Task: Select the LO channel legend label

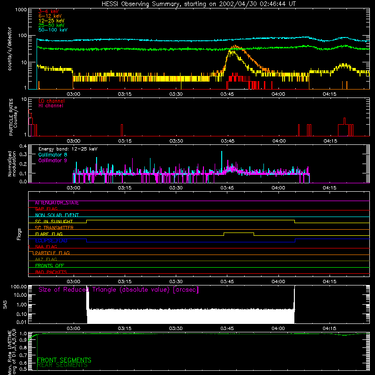Action: point(52,101)
